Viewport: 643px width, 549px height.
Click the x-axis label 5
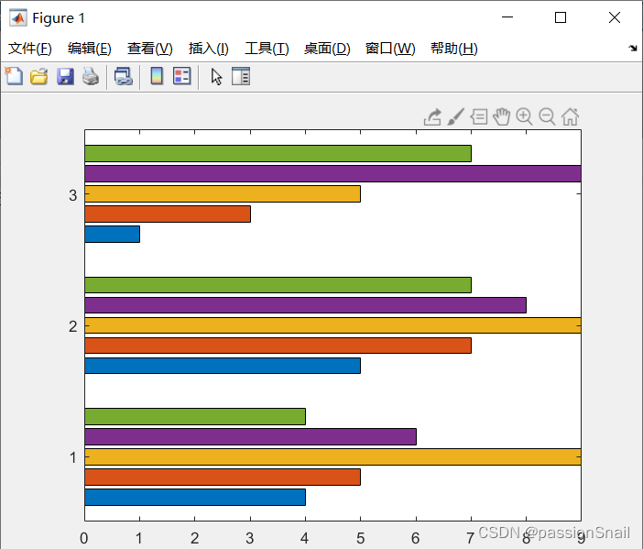(361, 538)
